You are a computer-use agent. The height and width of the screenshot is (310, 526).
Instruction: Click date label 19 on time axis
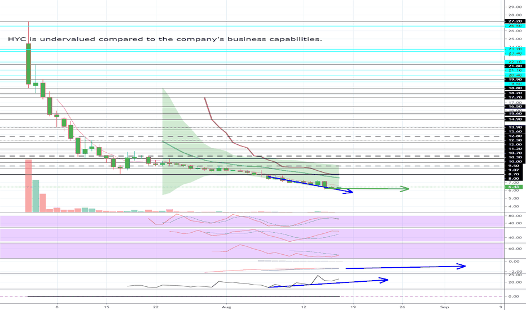point(353,307)
